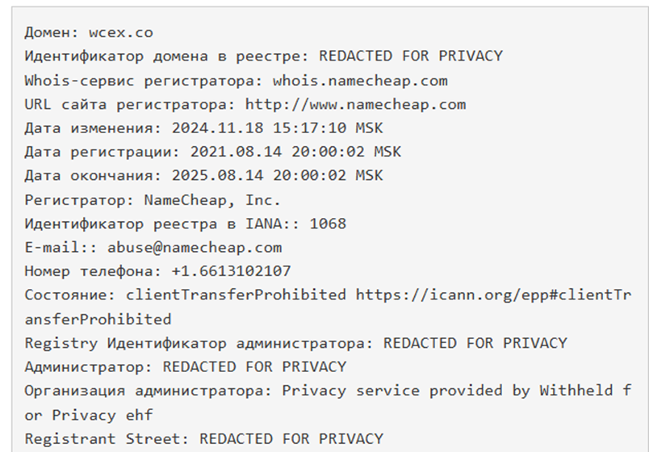Click the "Registrant Street" label
This screenshot has height=452, width=649.
pyautogui.click(x=107, y=438)
